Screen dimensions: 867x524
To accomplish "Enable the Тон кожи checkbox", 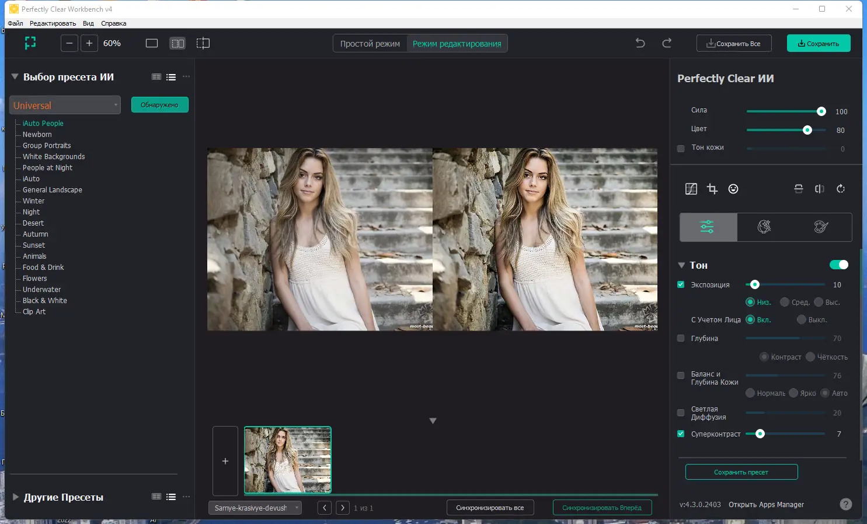I will [x=681, y=149].
